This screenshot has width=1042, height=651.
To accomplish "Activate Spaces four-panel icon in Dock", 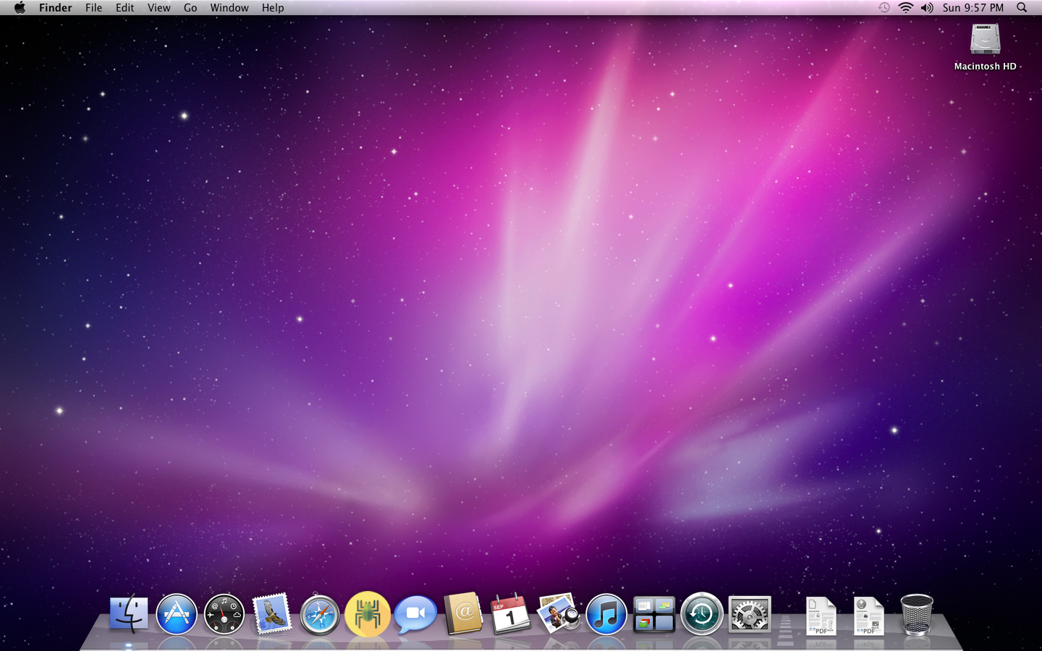I will pos(654,615).
